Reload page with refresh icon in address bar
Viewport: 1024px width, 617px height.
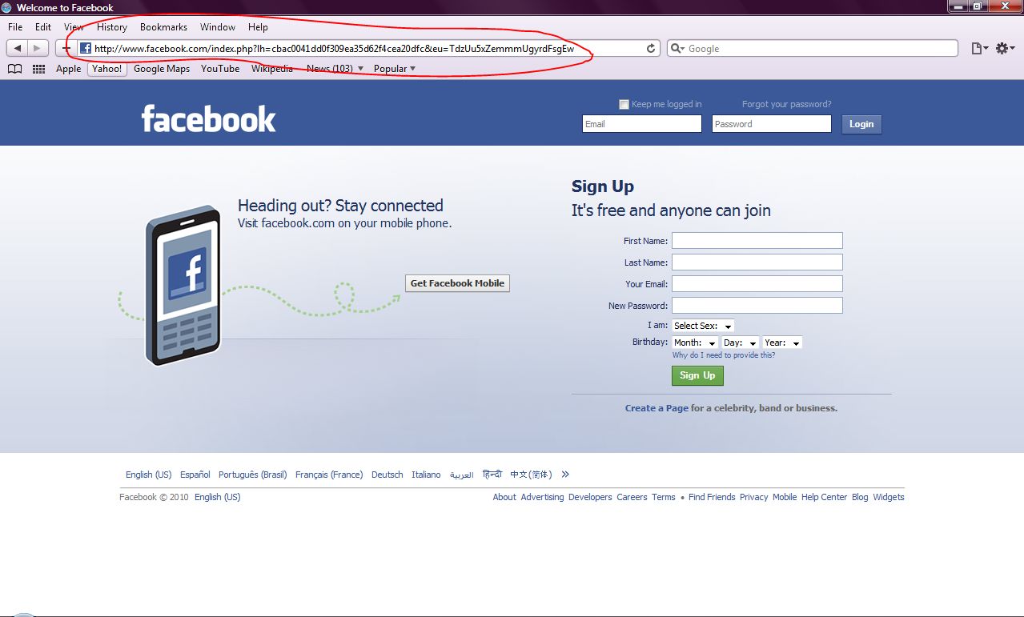coord(652,49)
